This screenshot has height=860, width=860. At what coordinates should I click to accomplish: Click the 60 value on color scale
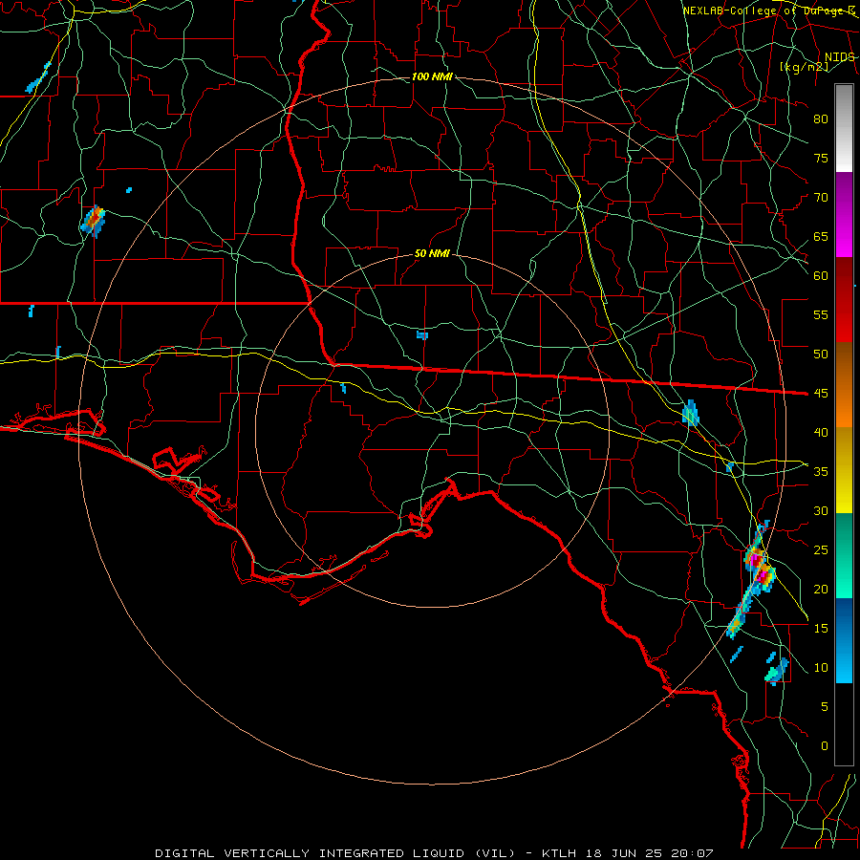pyautogui.click(x=821, y=276)
